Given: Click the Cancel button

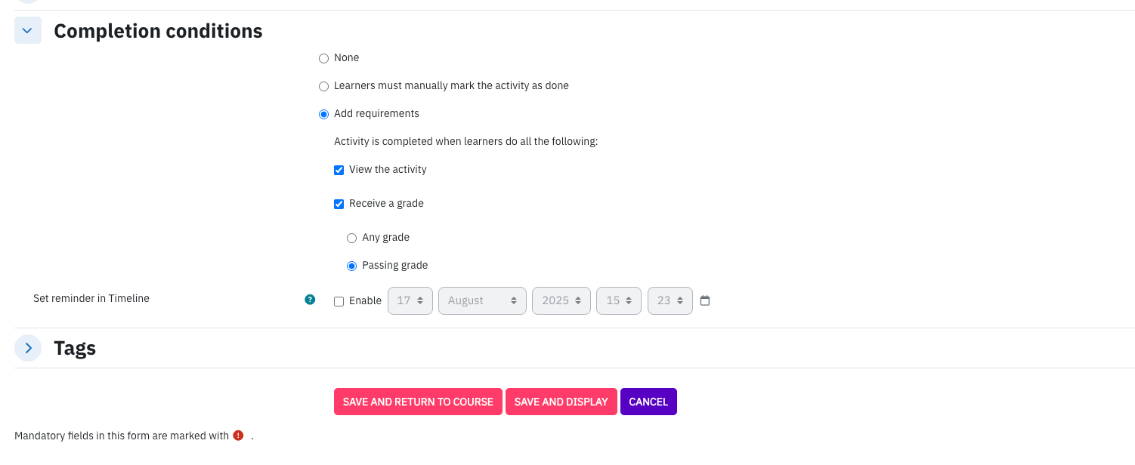Looking at the screenshot, I should [648, 402].
